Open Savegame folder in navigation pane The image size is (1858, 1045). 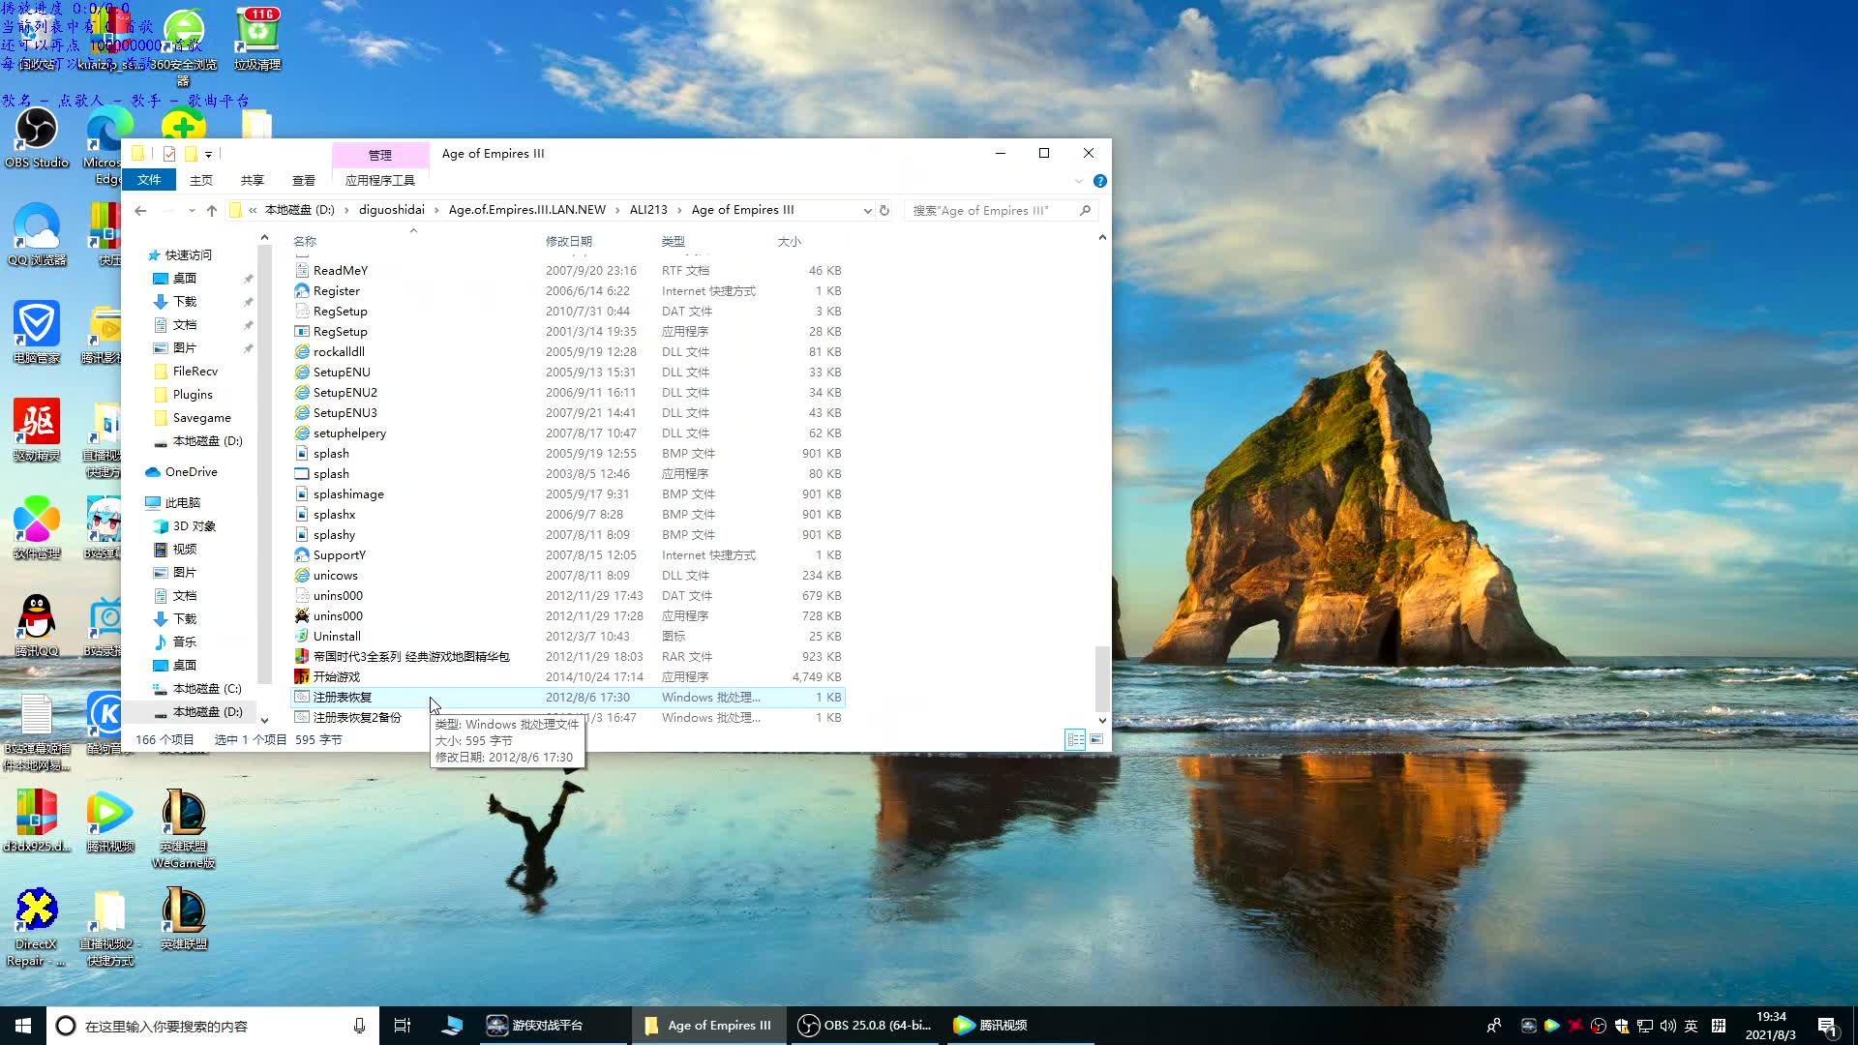[x=202, y=418]
